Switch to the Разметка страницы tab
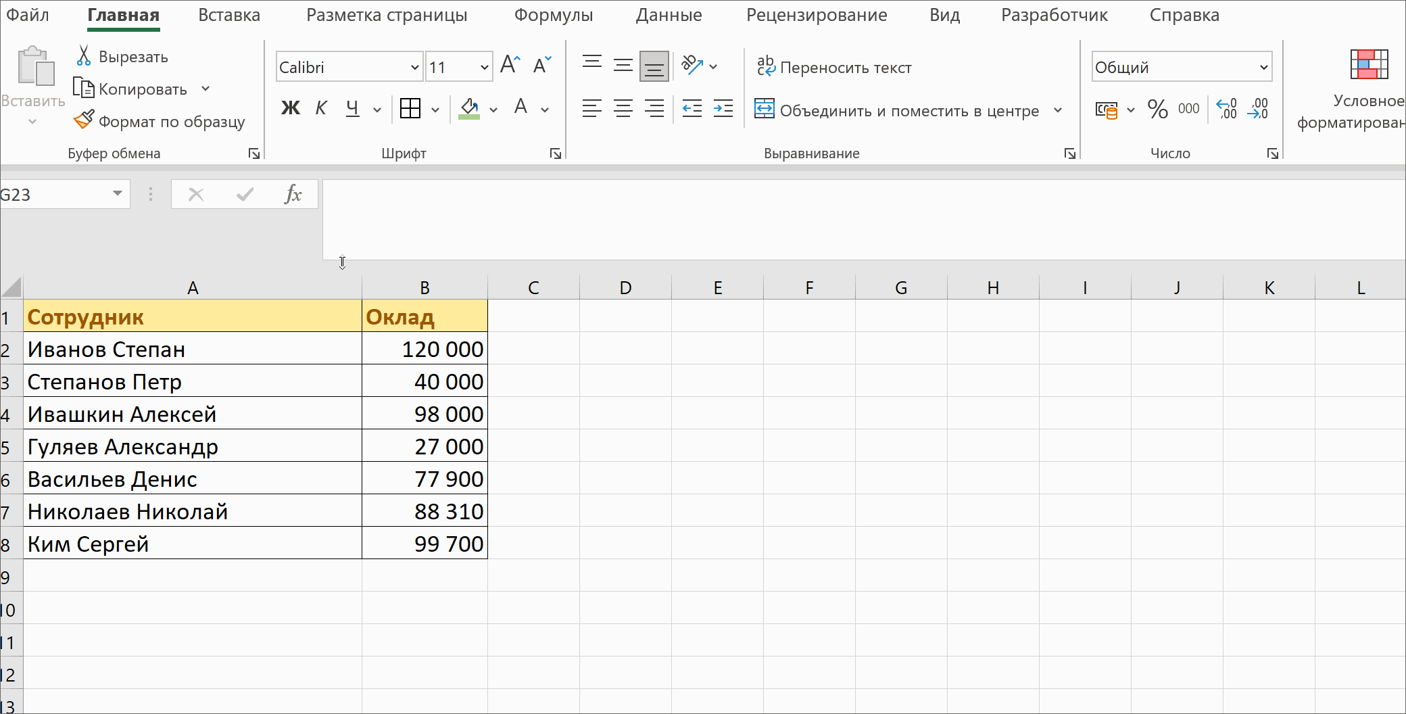This screenshot has width=1406, height=714. pyautogui.click(x=387, y=15)
